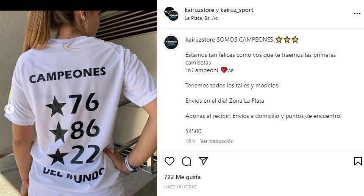Open the La Plata, Bs. As. location
The width and height of the screenshot is (364, 196).
click(x=202, y=18)
